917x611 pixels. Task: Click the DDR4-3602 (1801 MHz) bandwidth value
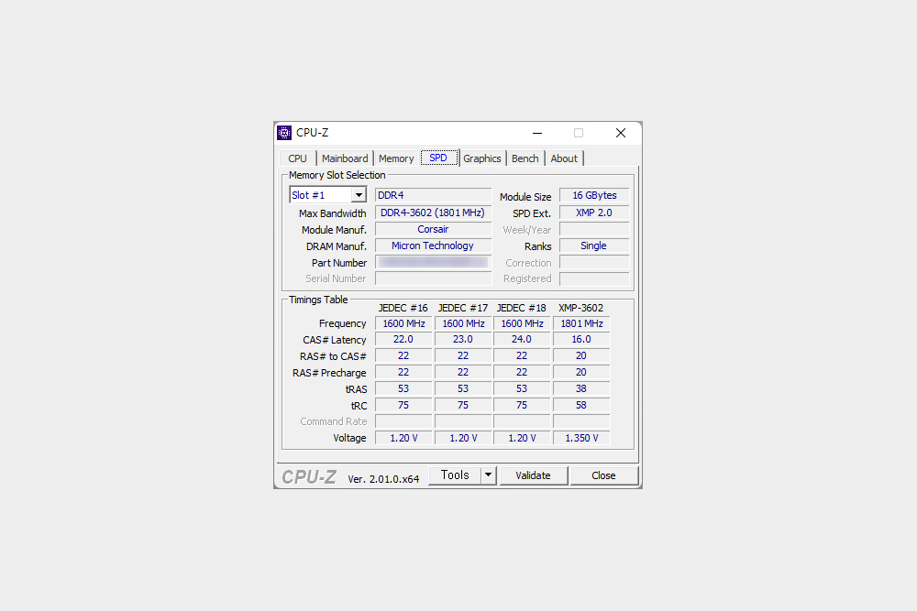(x=434, y=213)
